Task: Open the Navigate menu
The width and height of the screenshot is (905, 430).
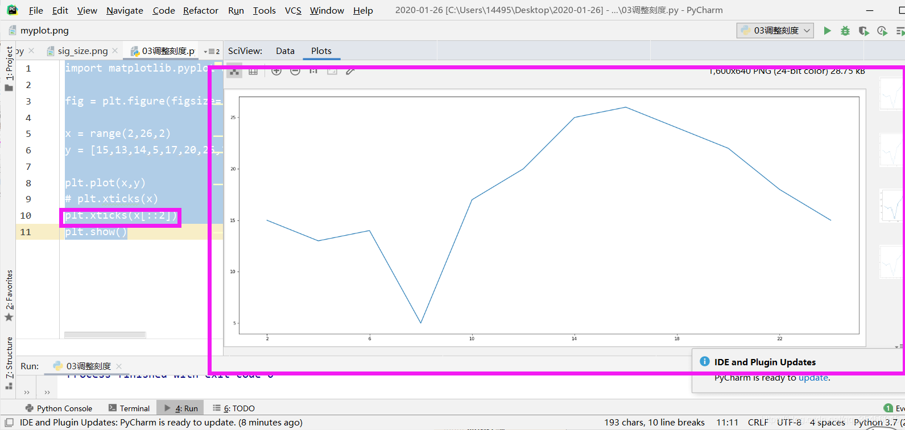Action: click(125, 10)
